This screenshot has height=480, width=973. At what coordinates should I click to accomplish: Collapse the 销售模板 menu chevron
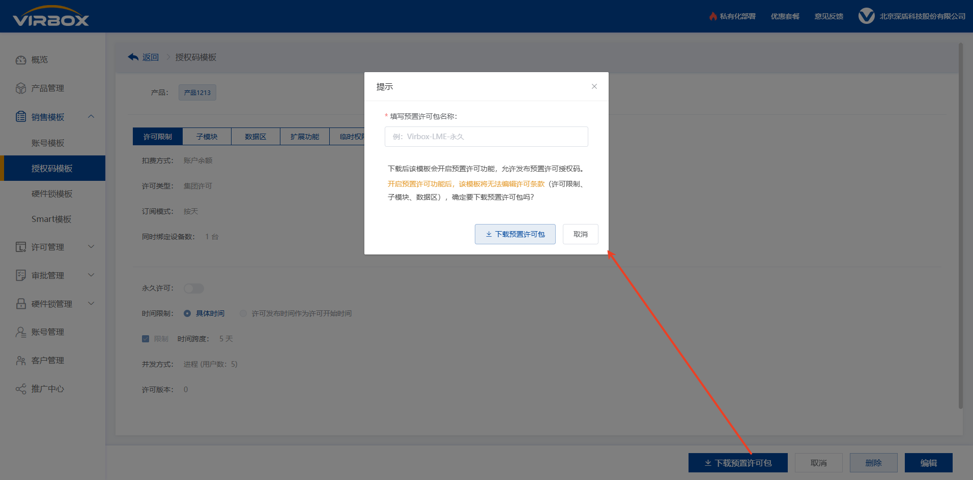coord(91,117)
